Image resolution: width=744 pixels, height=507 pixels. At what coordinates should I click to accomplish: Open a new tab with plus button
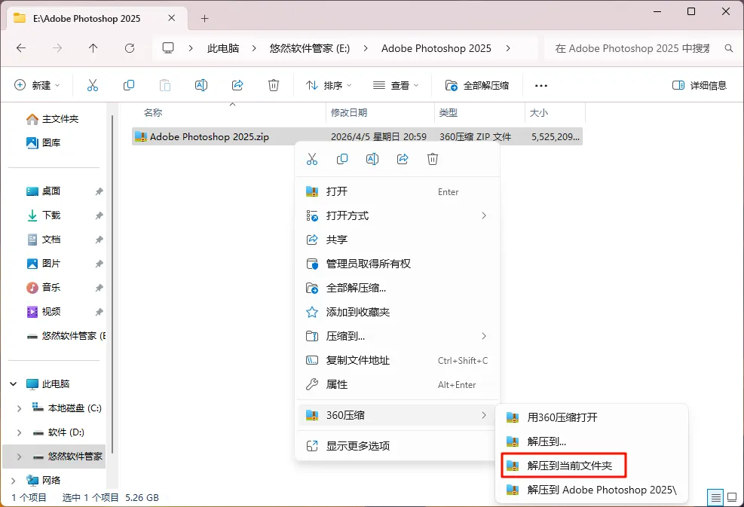click(x=204, y=19)
